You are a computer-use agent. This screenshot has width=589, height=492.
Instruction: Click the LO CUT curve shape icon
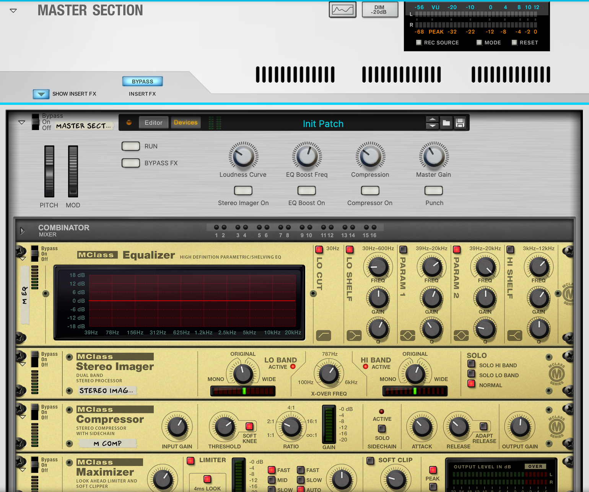pos(324,336)
